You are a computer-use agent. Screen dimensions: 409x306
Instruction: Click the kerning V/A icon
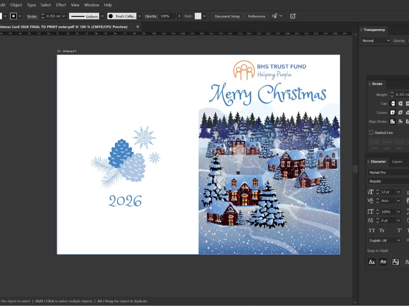(370, 201)
